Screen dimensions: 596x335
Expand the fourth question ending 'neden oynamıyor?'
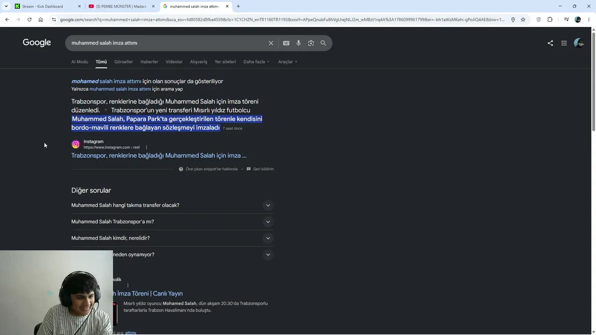pos(268,255)
